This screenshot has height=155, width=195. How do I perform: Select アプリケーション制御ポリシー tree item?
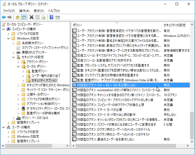[43, 104]
